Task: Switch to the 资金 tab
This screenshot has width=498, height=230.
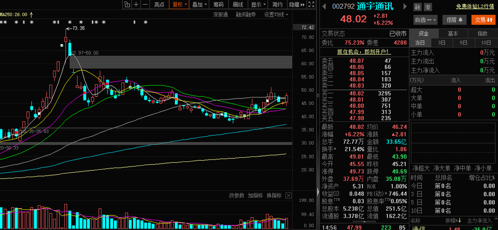Action: [424, 34]
